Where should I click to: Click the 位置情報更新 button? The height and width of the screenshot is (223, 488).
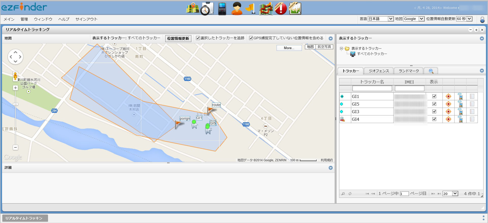178,38
